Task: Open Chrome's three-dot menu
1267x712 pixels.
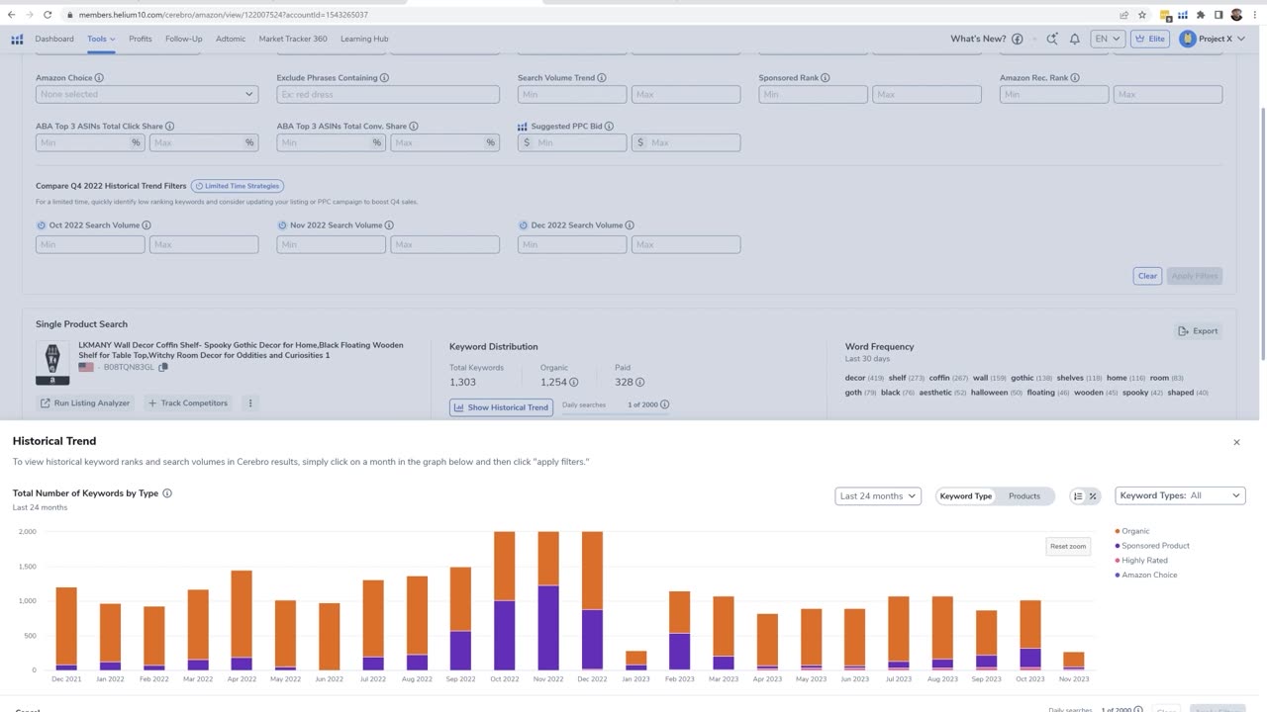Action: 1255,15
